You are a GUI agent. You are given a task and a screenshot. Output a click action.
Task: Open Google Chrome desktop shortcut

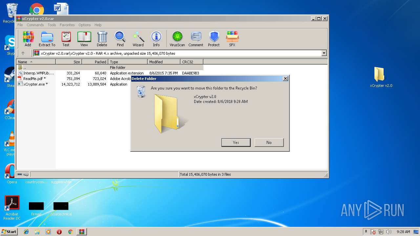click(x=37, y=9)
